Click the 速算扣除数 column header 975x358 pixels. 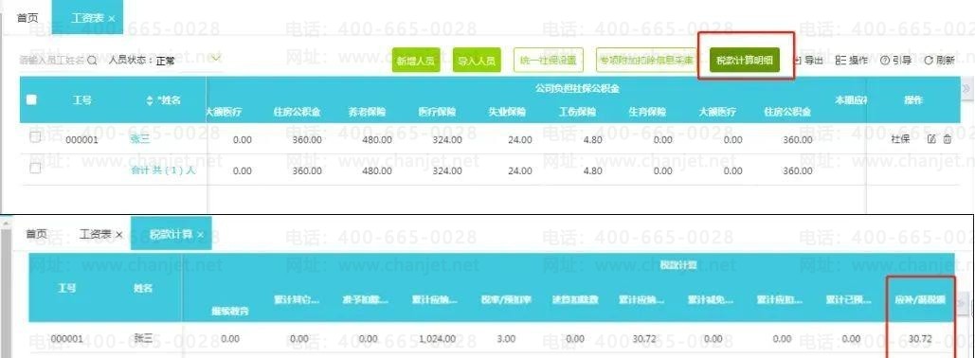[574, 300]
